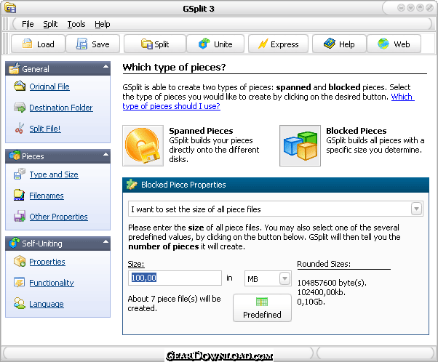Click the Filenames icon
This screenshot has height=362, width=438.
[19, 195]
